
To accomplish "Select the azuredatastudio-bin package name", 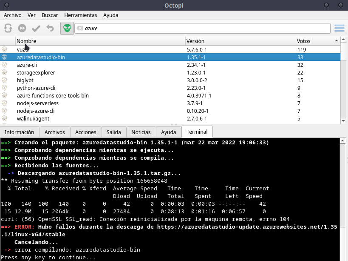I will pyautogui.click(x=41, y=57).
